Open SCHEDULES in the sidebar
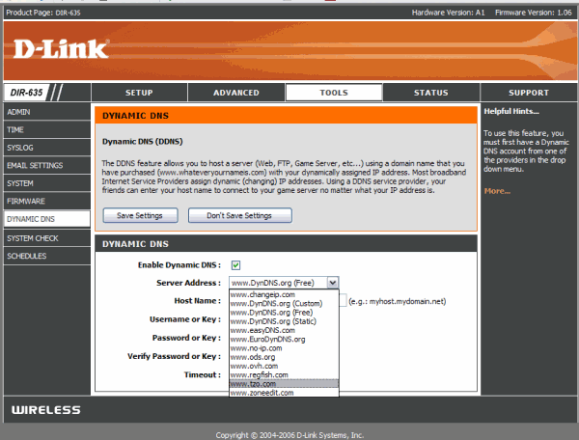 [47, 256]
